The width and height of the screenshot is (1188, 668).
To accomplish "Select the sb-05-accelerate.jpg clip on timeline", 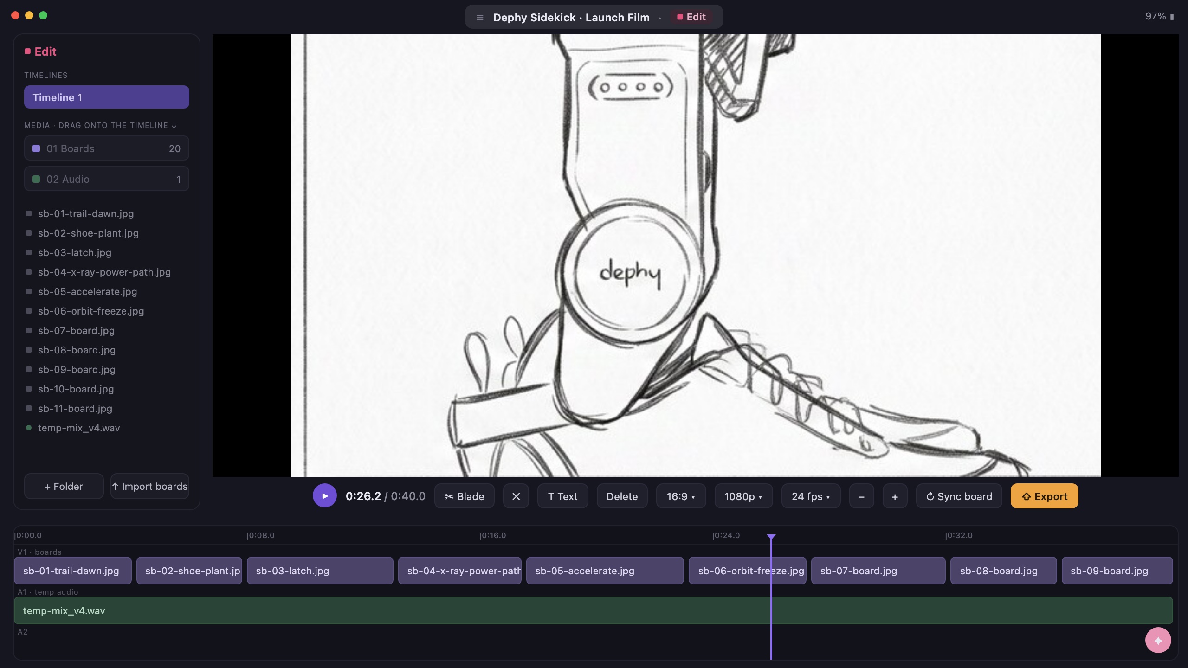I will (x=605, y=571).
